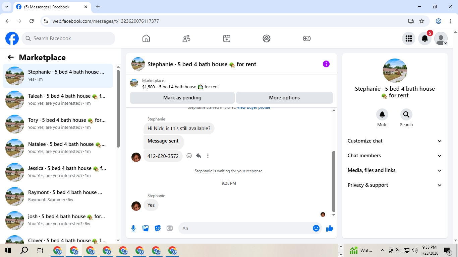Open a new browser tab with plus
The height and width of the screenshot is (257, 458).
click(x=98, y=7)
